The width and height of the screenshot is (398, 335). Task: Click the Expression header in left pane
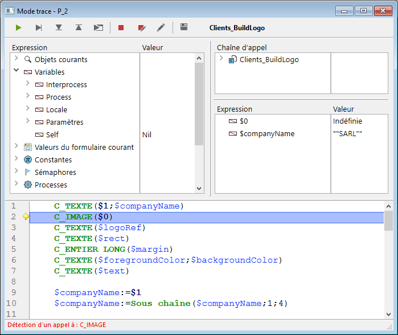coord(30,48)
